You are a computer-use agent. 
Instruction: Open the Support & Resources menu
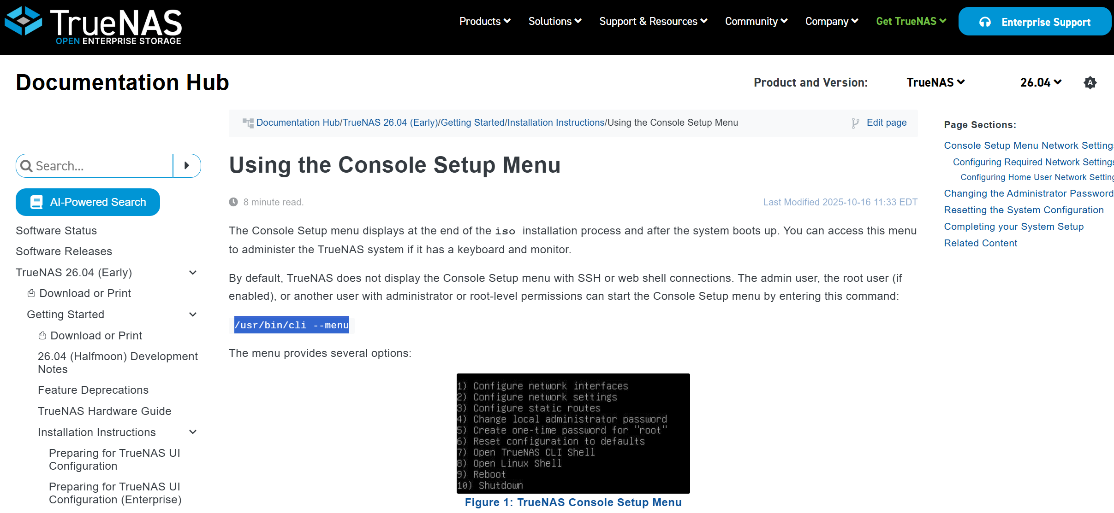[x=653, y=21]
